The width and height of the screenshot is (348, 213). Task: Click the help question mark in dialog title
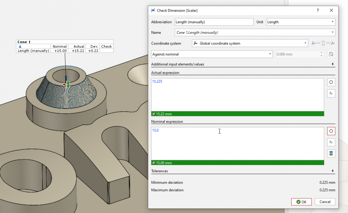tap(318, 10)
